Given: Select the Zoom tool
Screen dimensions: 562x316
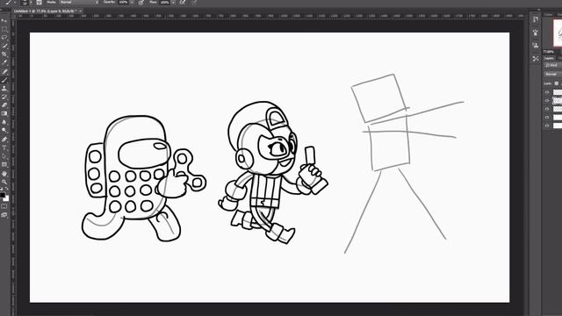Looking at the screenshot, I should pos(4,182).
